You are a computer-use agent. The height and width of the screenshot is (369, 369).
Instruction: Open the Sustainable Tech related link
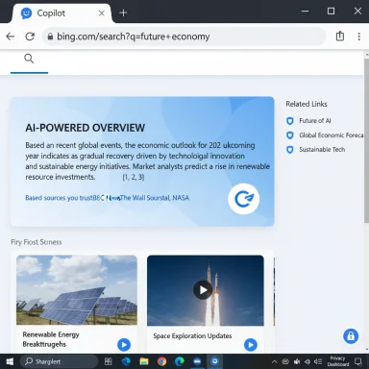[322, 150]
